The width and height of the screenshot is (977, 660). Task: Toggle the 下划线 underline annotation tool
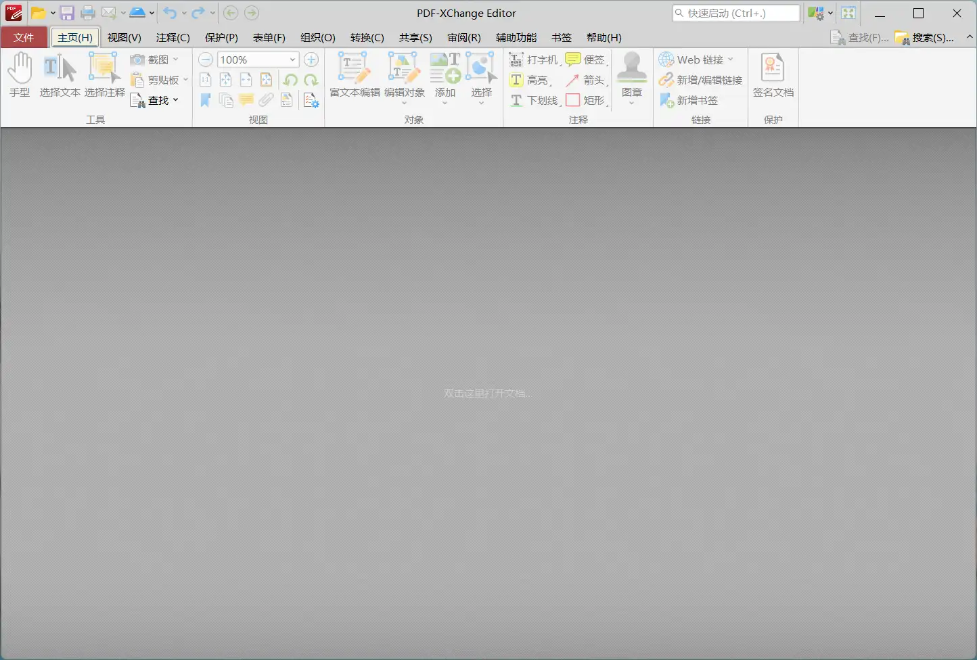535,100
